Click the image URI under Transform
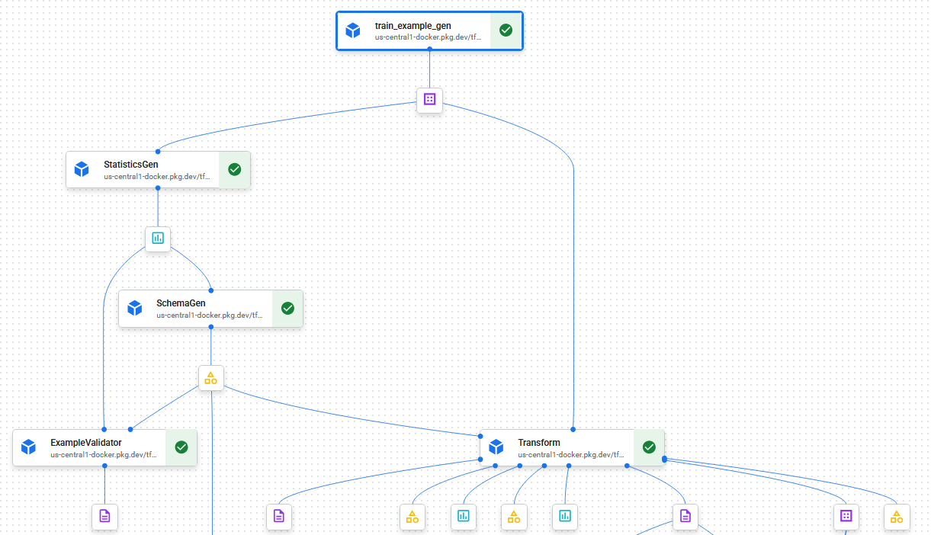 coord(571,454)
